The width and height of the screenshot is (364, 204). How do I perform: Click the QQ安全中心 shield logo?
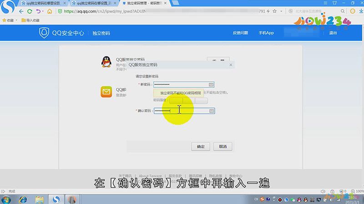click(x=44, y=33)
